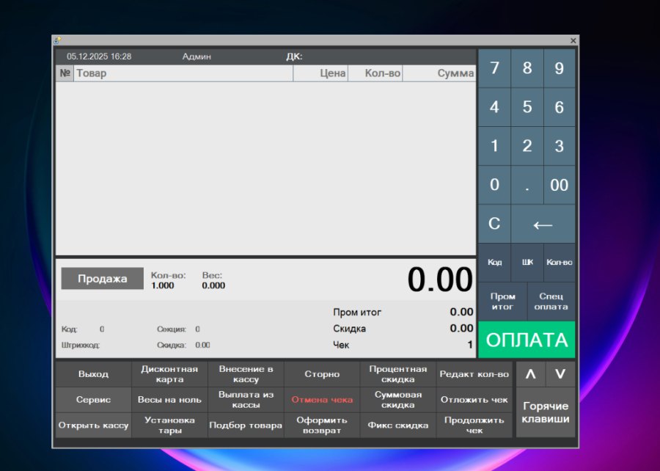Viewport: 660px width, 471px height.
Task: Click the Продажа mode button
Action: (x=102, y=279)
